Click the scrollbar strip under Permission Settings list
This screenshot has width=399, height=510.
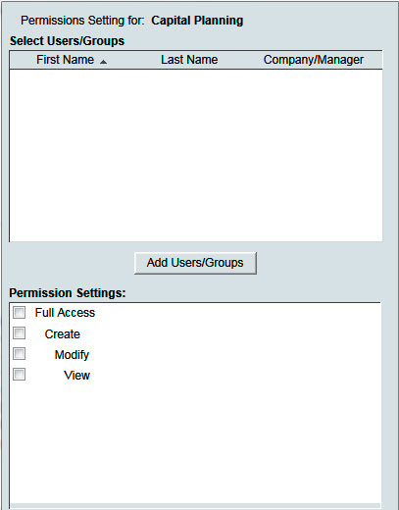tap(195, 506)
